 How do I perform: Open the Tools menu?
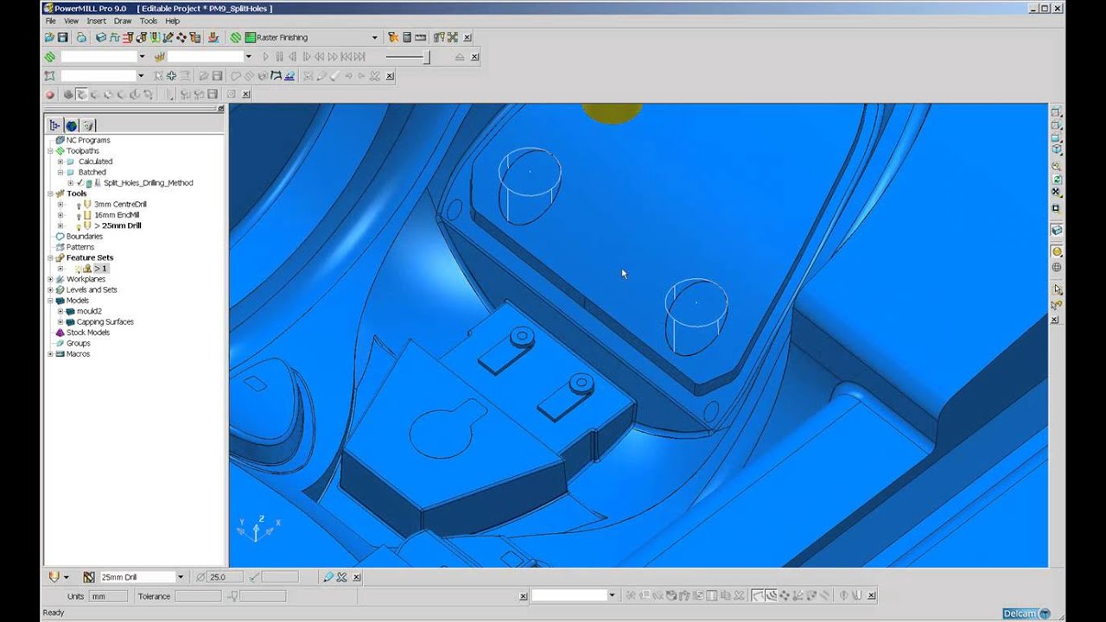(149, 21)
